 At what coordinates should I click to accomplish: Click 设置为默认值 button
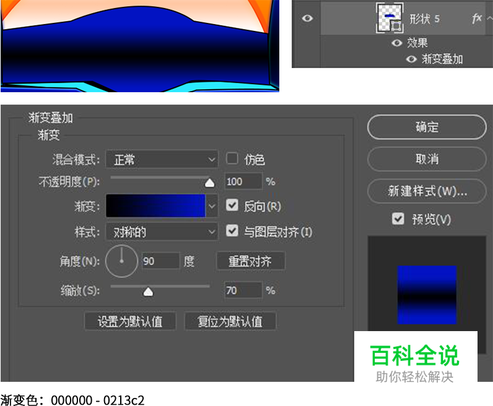tap(130, 322)
